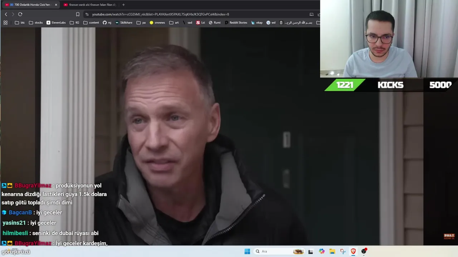Image resolution: width=458 pixels, height=257 pixels.
Task: Open the mj GitHub bookmark
Action: [107, 22]
